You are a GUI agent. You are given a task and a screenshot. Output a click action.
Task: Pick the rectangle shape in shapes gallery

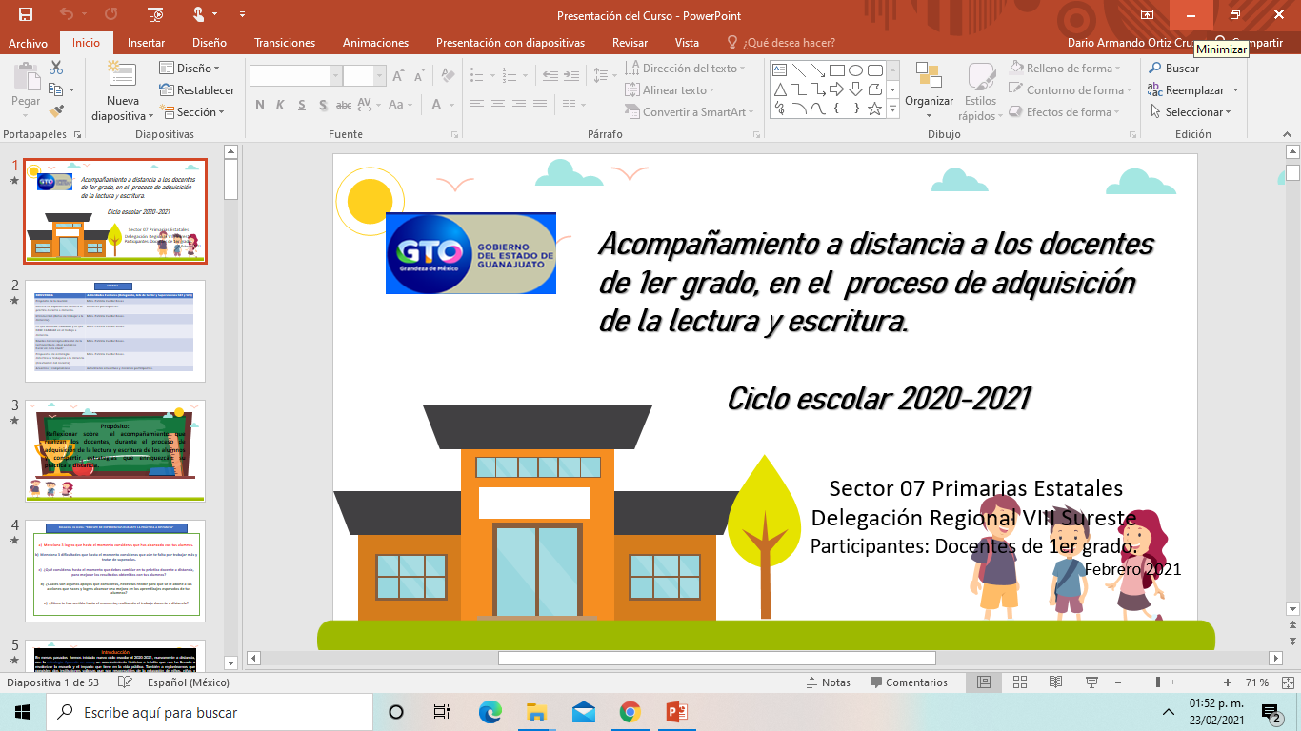pos(836,69)
